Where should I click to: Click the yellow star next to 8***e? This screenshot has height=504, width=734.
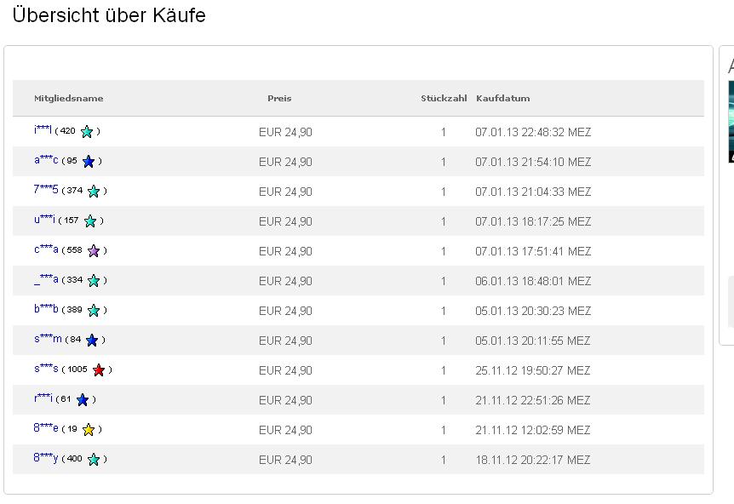click(89, 430)
